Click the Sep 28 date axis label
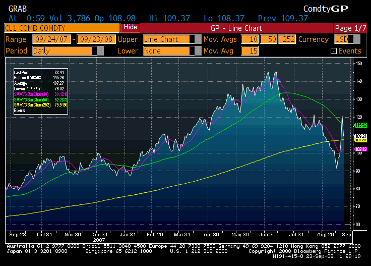 pos(18,235)
